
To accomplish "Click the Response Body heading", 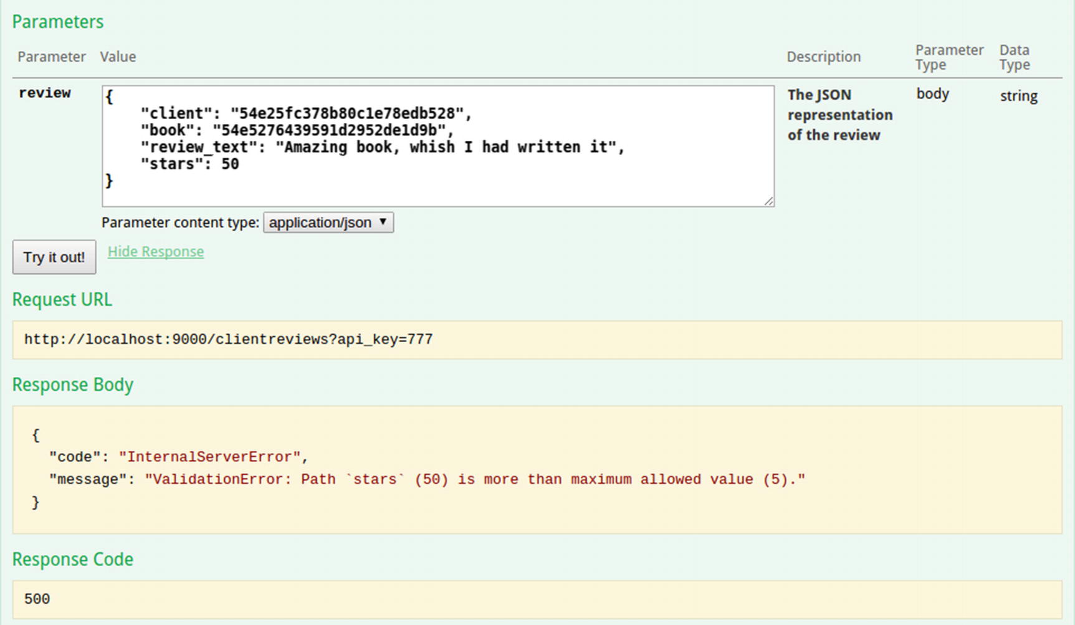I will click(73, 384).
